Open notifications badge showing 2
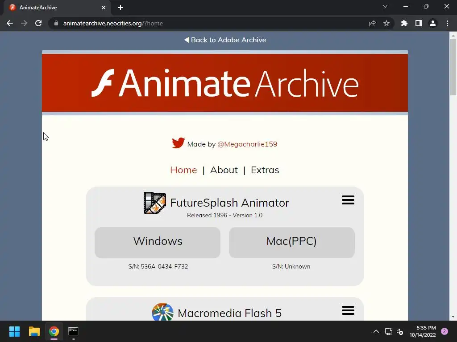Viewport: 457px width, 342px height. pos(445,331)
